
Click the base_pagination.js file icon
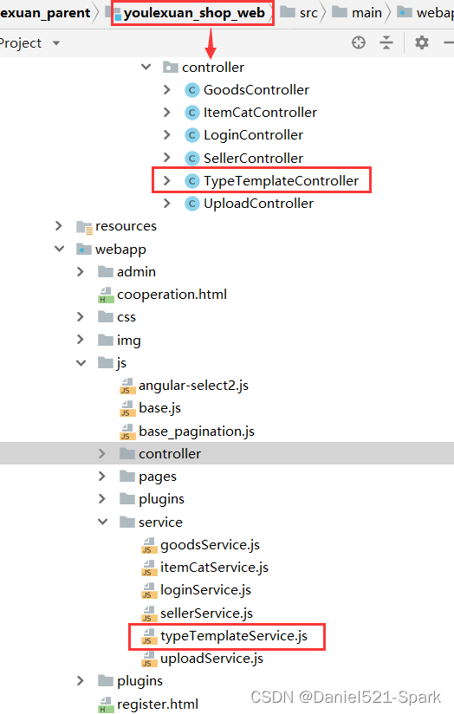127,432
